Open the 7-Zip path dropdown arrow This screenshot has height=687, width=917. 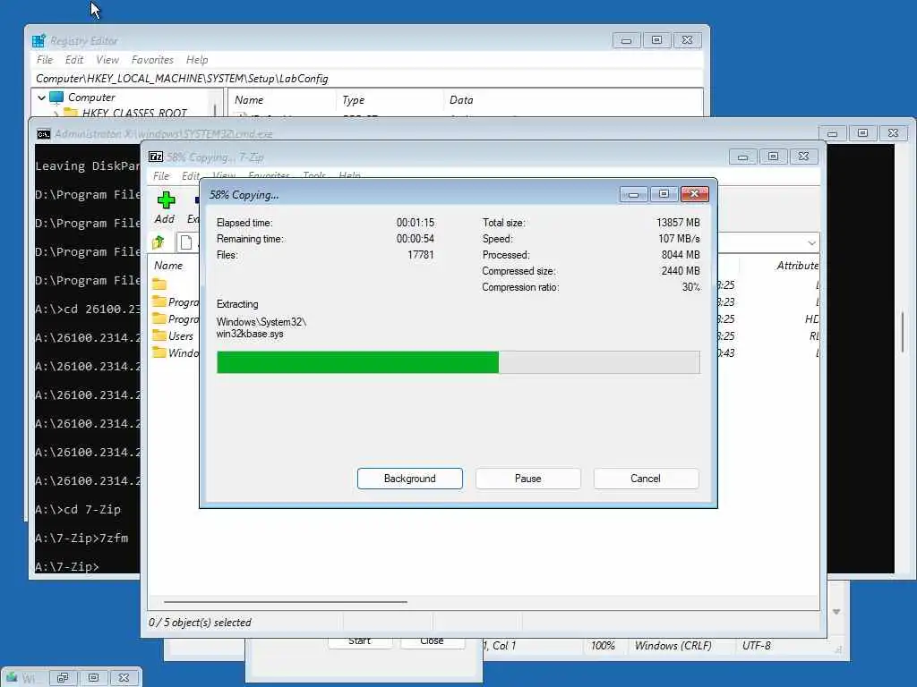pos(811,242)
